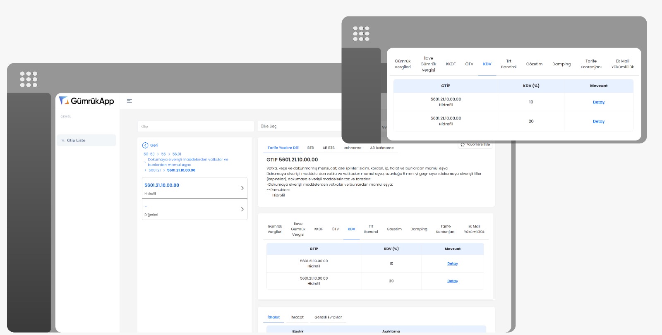Expand the 5601.21.10.00.00 Hidrofil row chevron
This screenshot has height=335, width=662.
[242, 188]
